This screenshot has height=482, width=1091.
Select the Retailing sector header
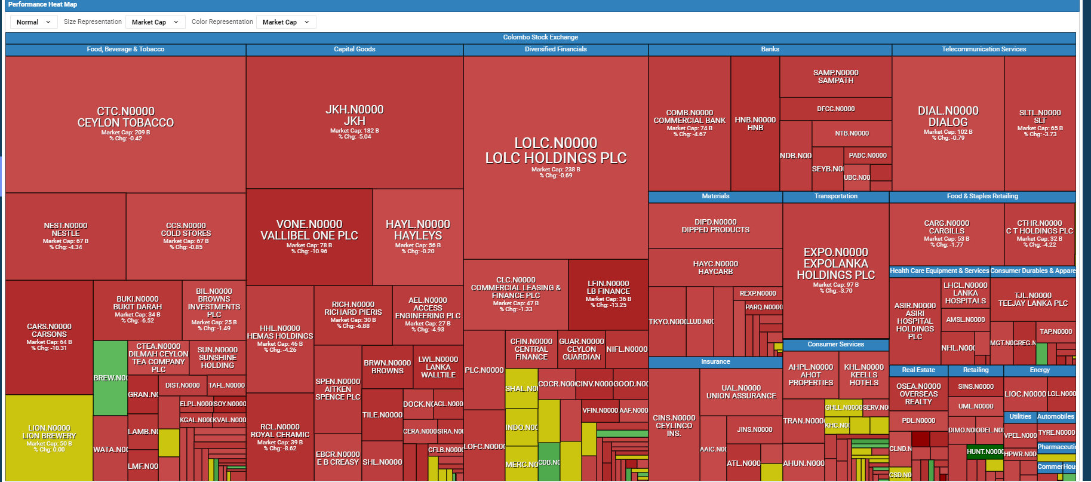coord(976,370)
